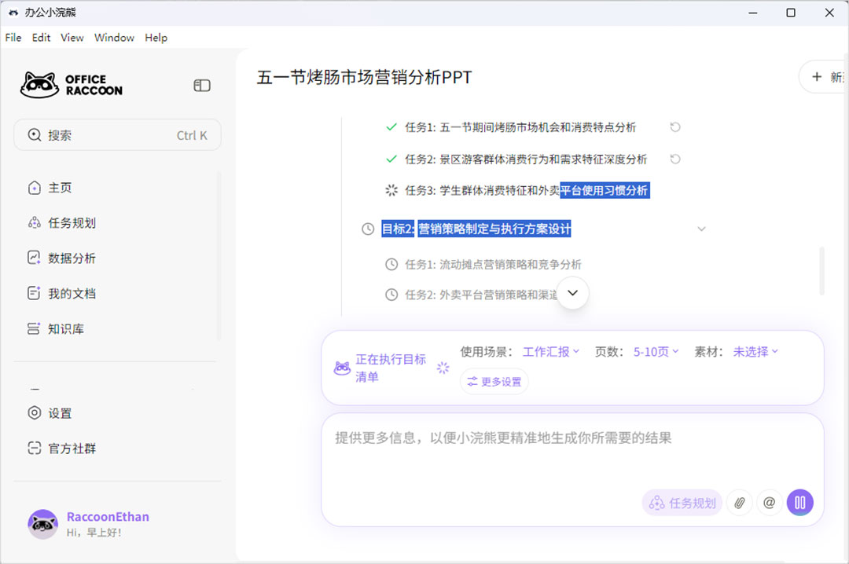The height and width of the screenshot is (564, 849).
Task: Open 更多设置 for additional options
Action: (494, 380)
